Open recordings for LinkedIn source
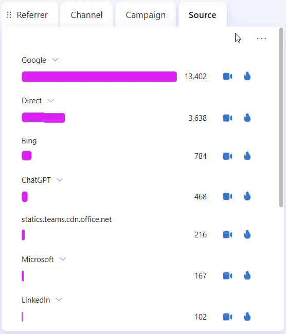Screen dimensions: 286x334 click(227, 317)
